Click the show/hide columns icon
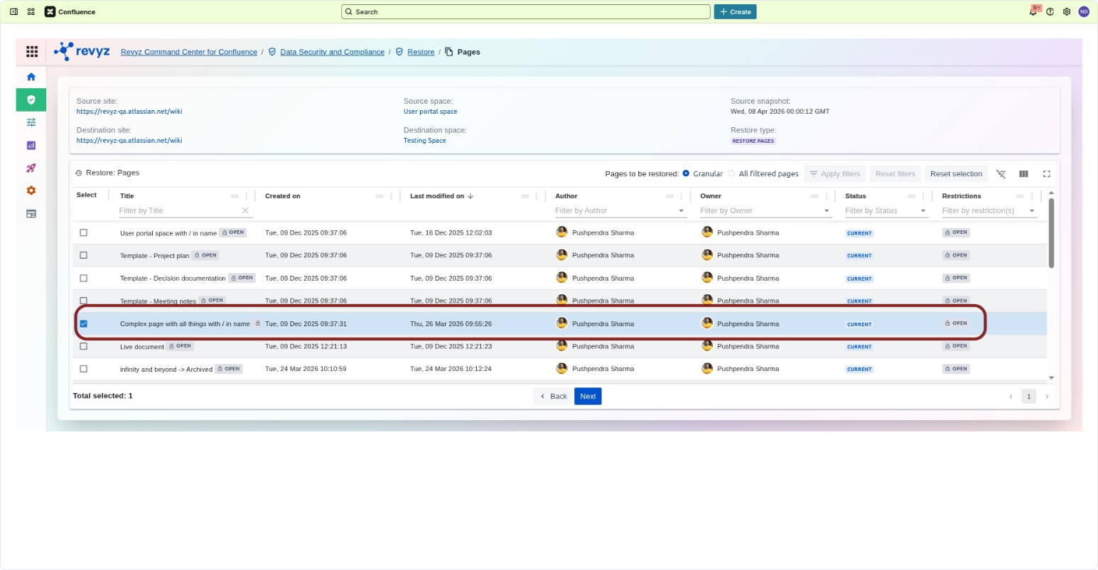1098x570 pixels. tap(1023, 174)
